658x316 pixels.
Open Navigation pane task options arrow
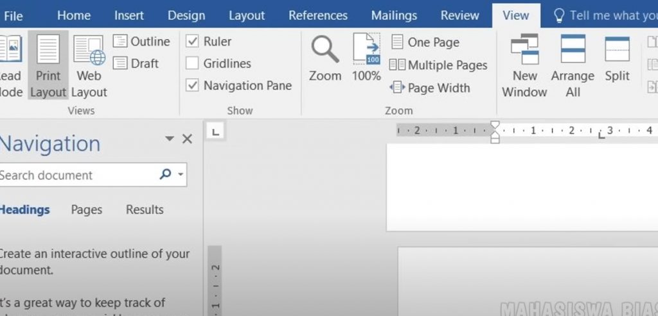[x=169, y=138]
